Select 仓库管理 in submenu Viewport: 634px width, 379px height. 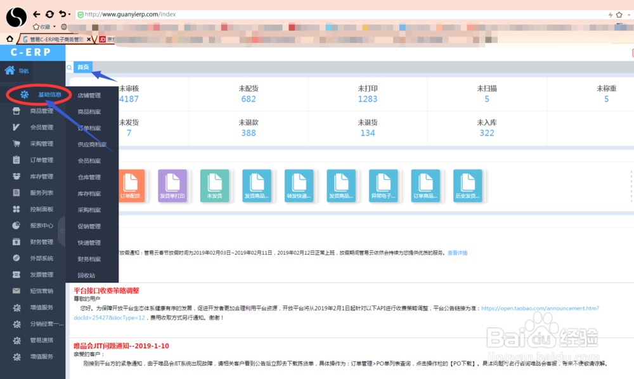pyautogui.click(x=89, y=177)
